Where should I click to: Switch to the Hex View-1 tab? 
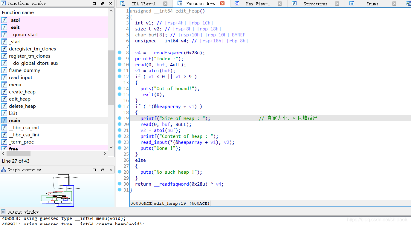(x=258, y=4)
